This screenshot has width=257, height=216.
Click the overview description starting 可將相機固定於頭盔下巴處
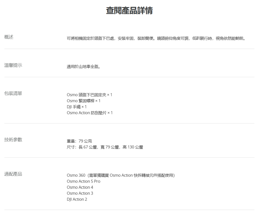pos(156,38)
